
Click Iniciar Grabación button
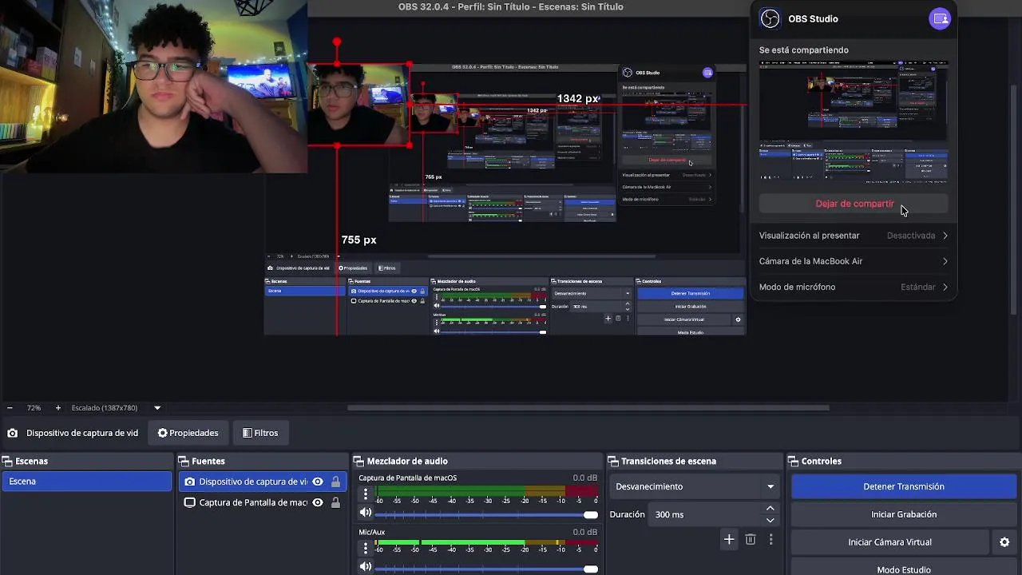tap(904, 514)
